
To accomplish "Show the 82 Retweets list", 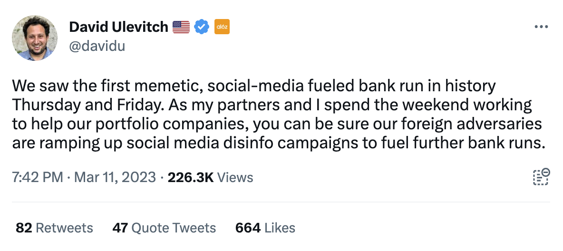I will coord(55,228).
